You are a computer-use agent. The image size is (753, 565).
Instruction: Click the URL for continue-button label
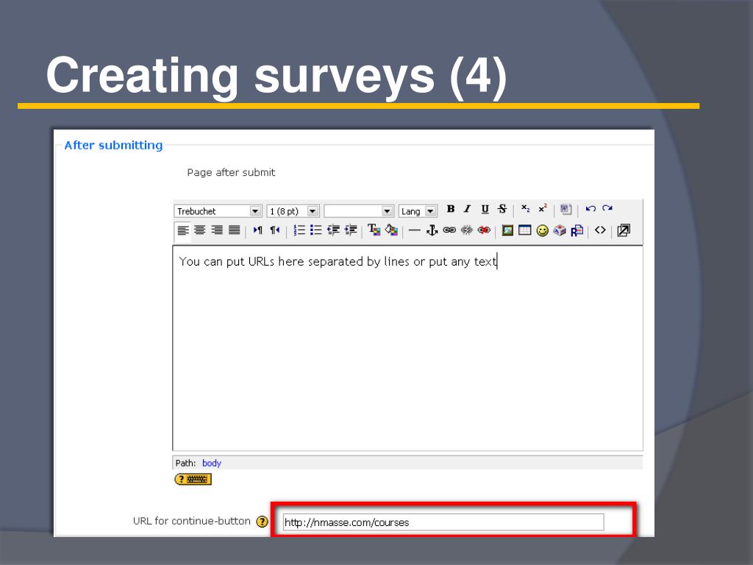[x=192, y=522]
